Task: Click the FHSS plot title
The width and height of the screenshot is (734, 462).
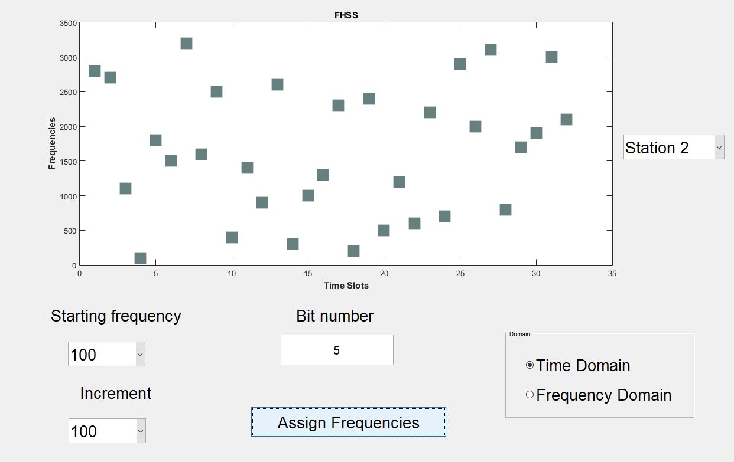Action: [x=346, y=15]
